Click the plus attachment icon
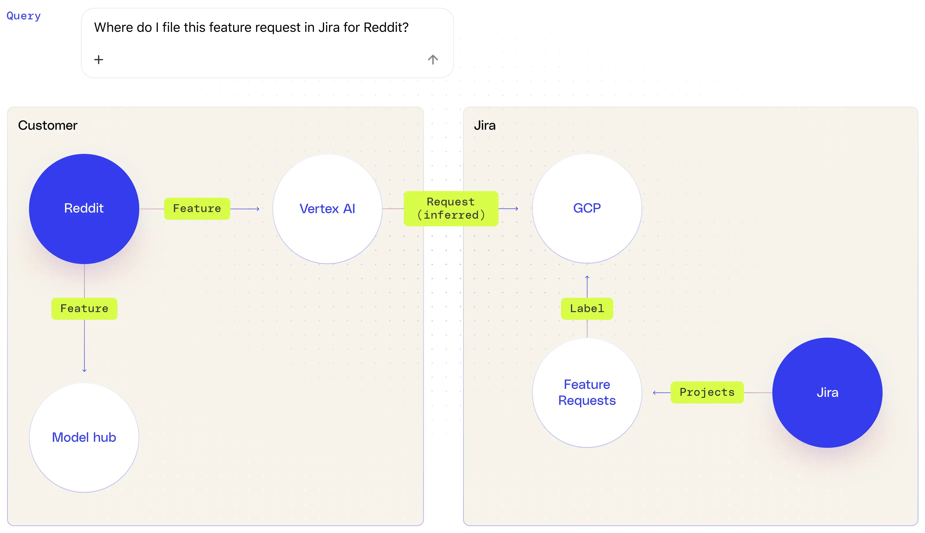925x533 pixels. [98, 60]
